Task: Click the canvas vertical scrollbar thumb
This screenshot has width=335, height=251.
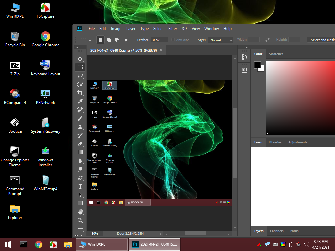Action: pos(234,142)
